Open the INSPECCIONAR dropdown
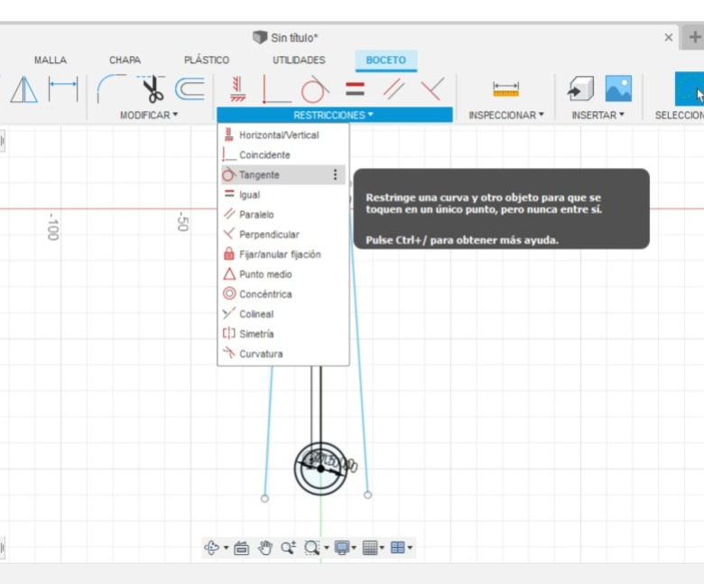The height and width of the screenshot is (584, 704). pos(506,115)
